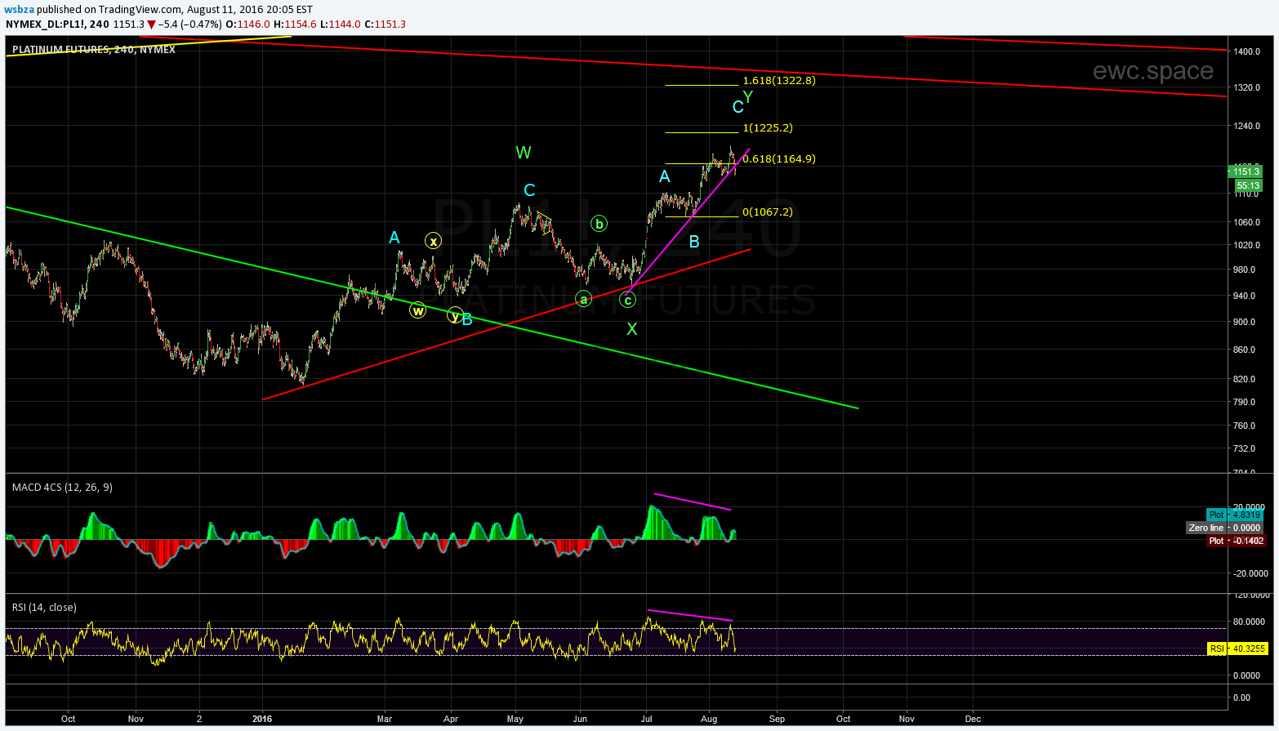Click the green circled "c" wave marker
The width and height of the screenshot is (1279, 731).
pos(627,300)
